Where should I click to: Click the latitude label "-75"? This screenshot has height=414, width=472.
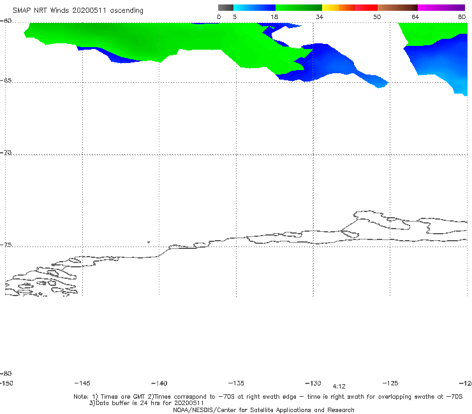(6, 245)
